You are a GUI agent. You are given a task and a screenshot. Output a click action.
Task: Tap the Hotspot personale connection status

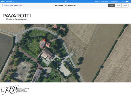tap(106, 1)
